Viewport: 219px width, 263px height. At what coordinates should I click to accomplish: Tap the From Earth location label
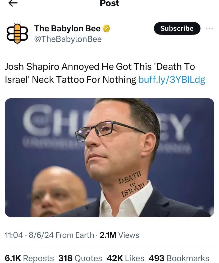[x=75, y=235]
